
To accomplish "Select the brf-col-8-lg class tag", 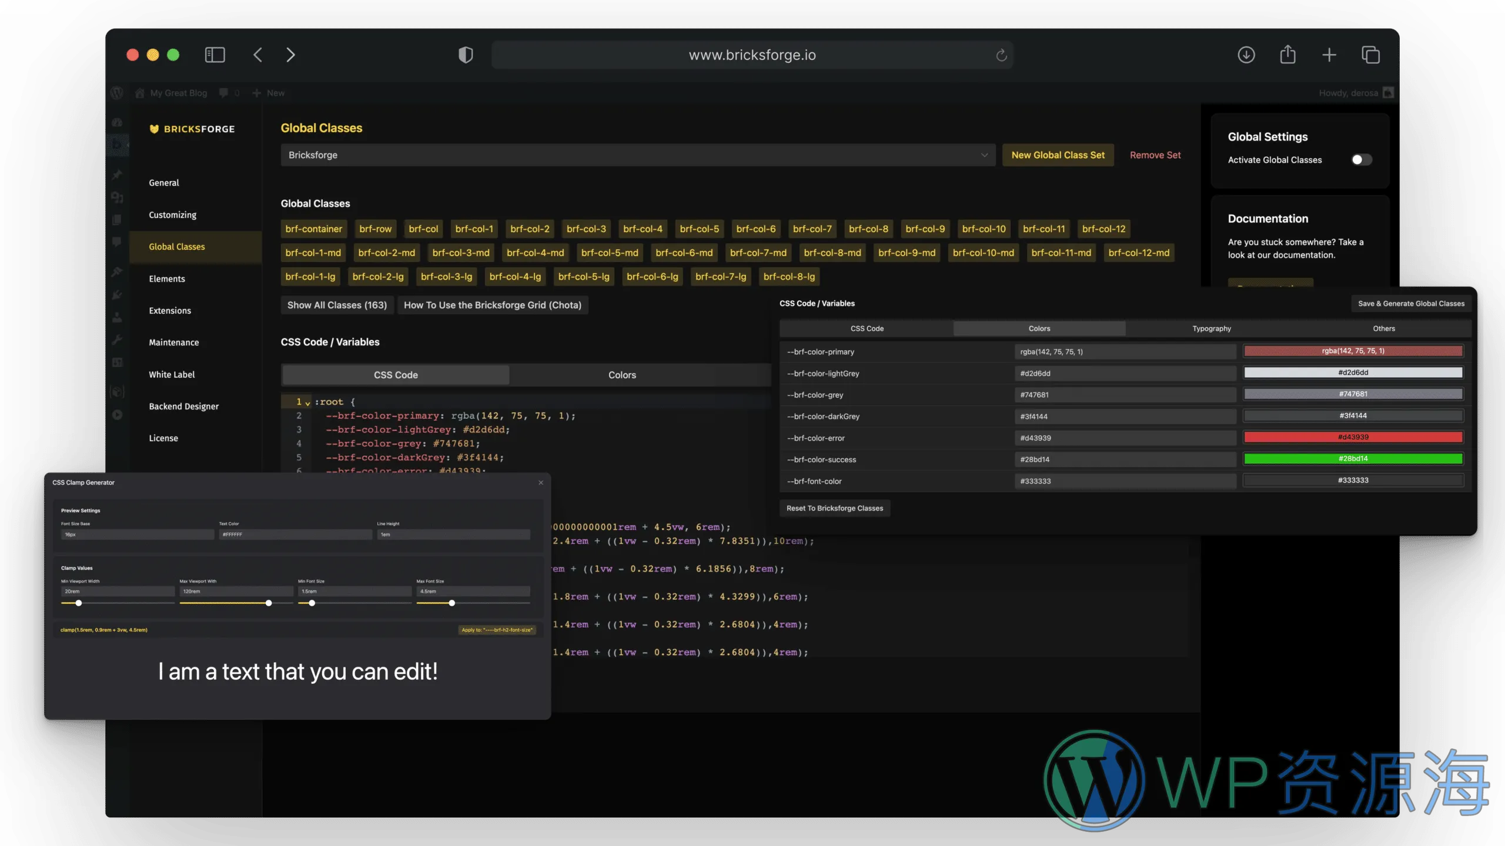I will tap(789, 277).
